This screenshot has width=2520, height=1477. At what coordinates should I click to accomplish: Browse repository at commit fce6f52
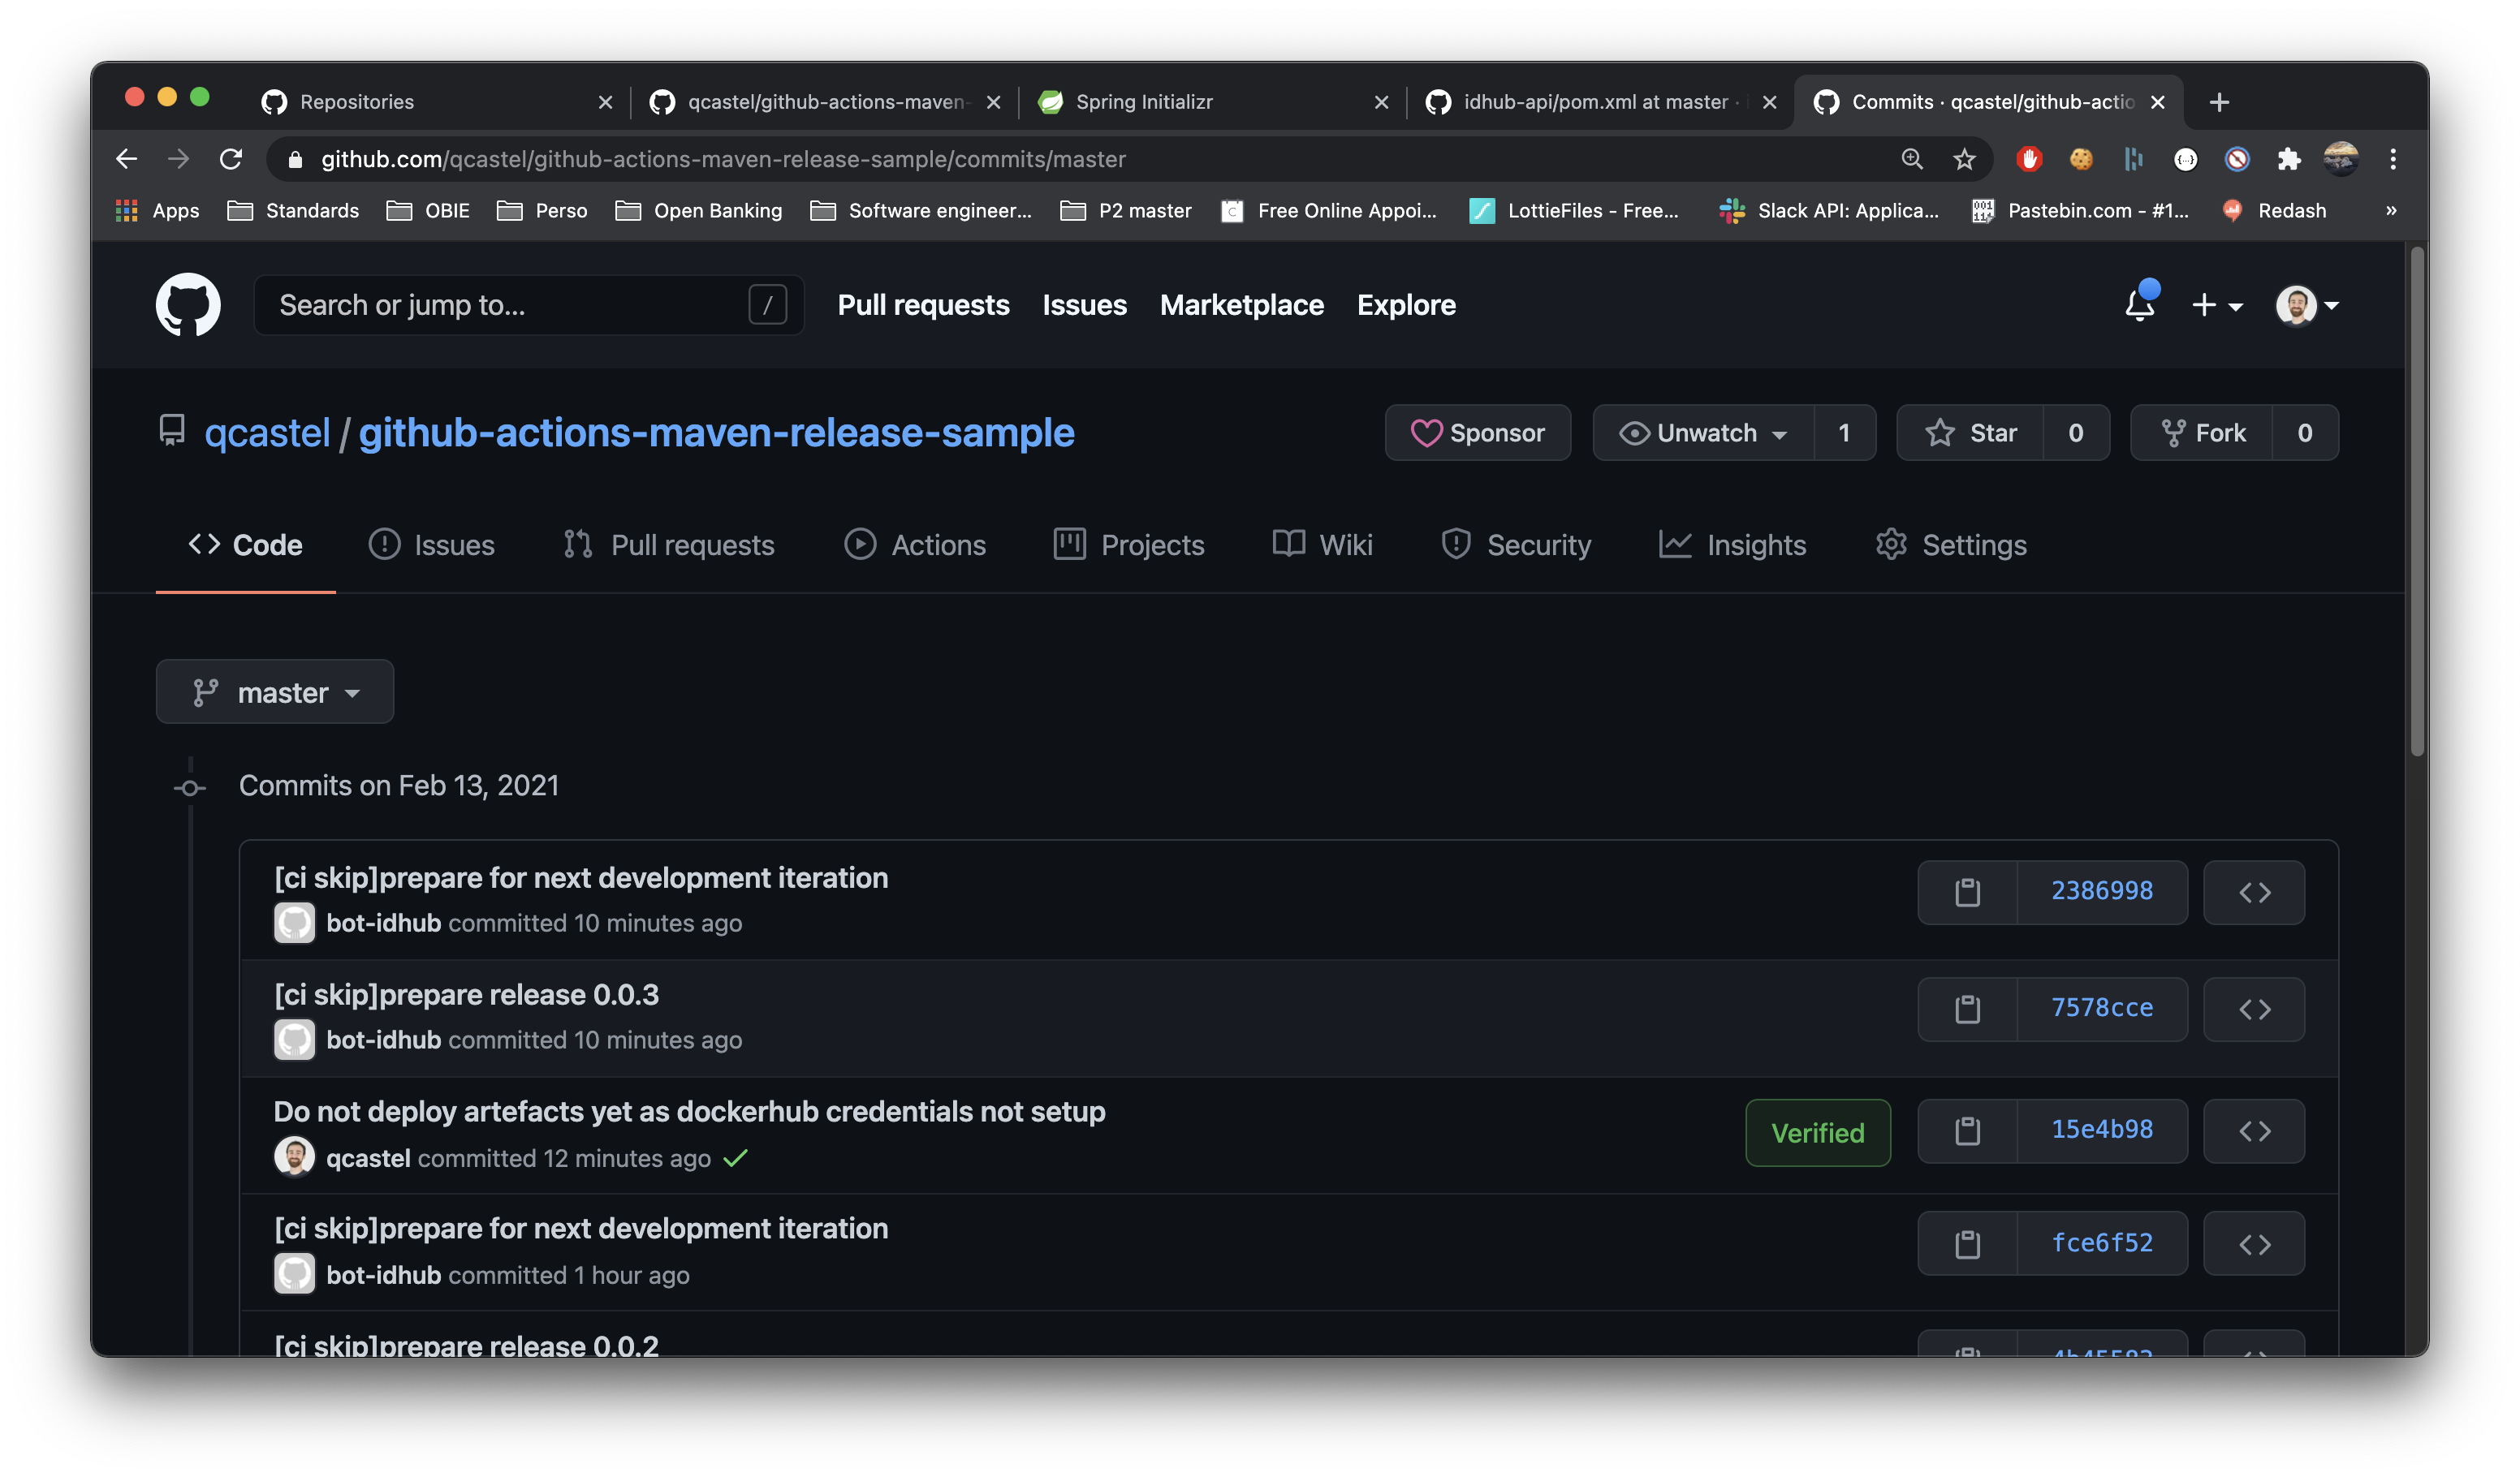pyautogui.click(x=2254, y=1244)
